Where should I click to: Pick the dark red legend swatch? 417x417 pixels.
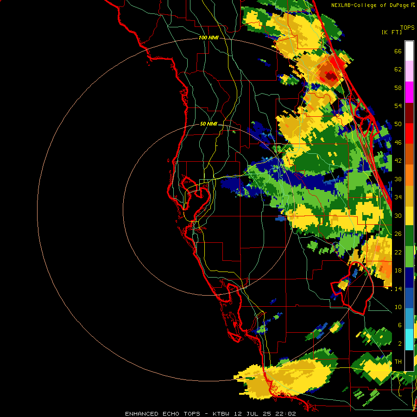click(x=409, y=113)
